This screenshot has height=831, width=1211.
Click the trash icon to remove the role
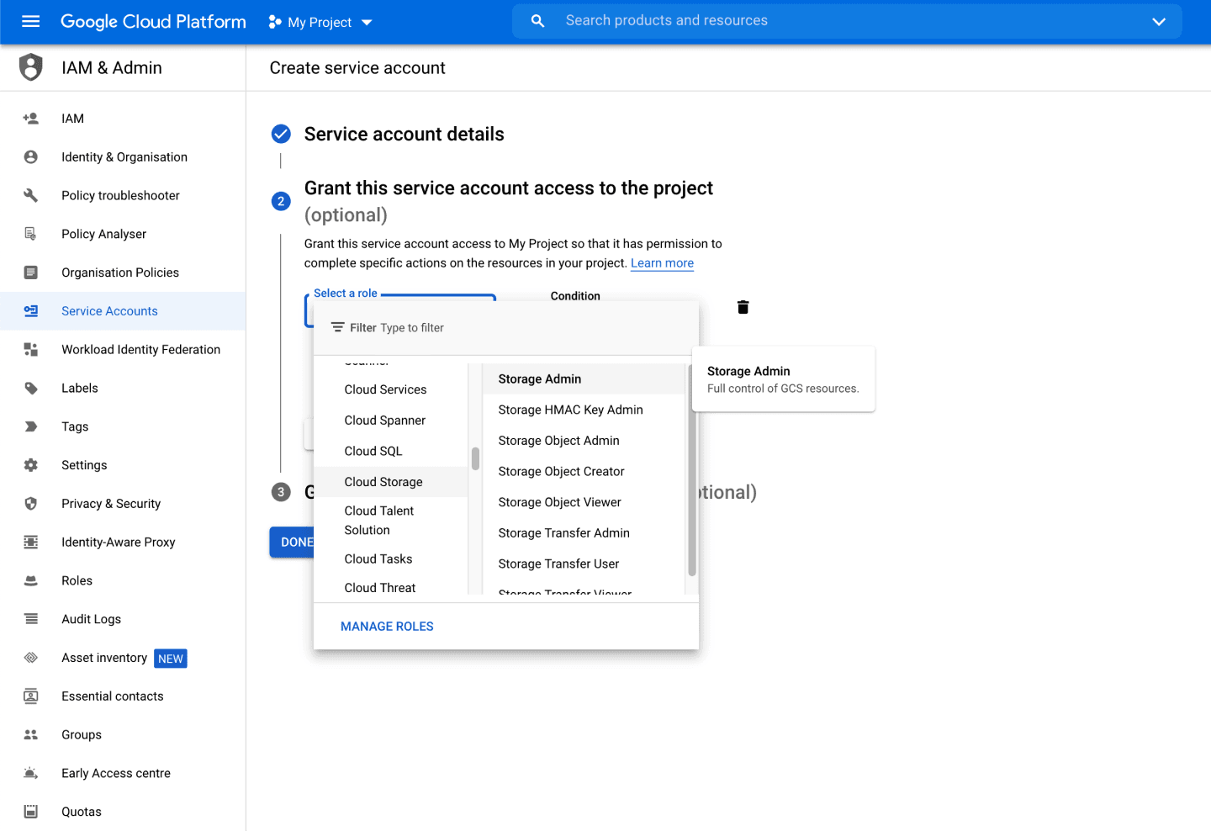pyautogui.click(x=743, y=306)
